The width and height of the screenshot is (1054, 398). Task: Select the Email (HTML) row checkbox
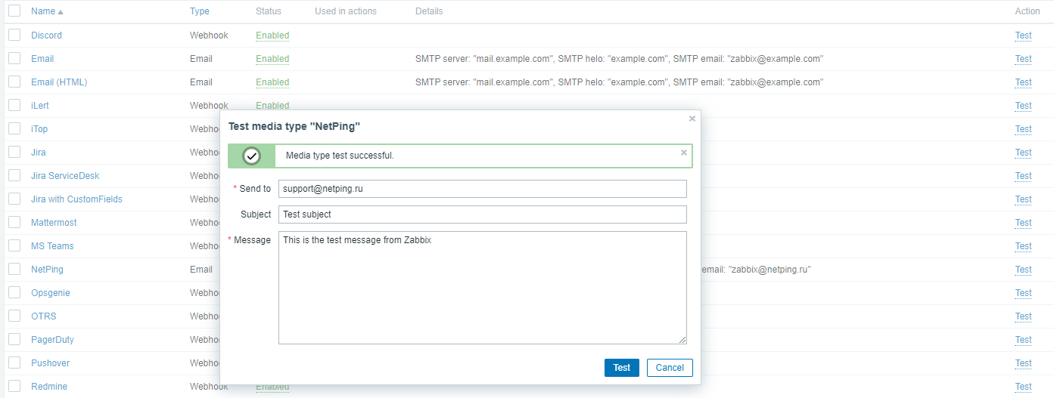[14, 82]
